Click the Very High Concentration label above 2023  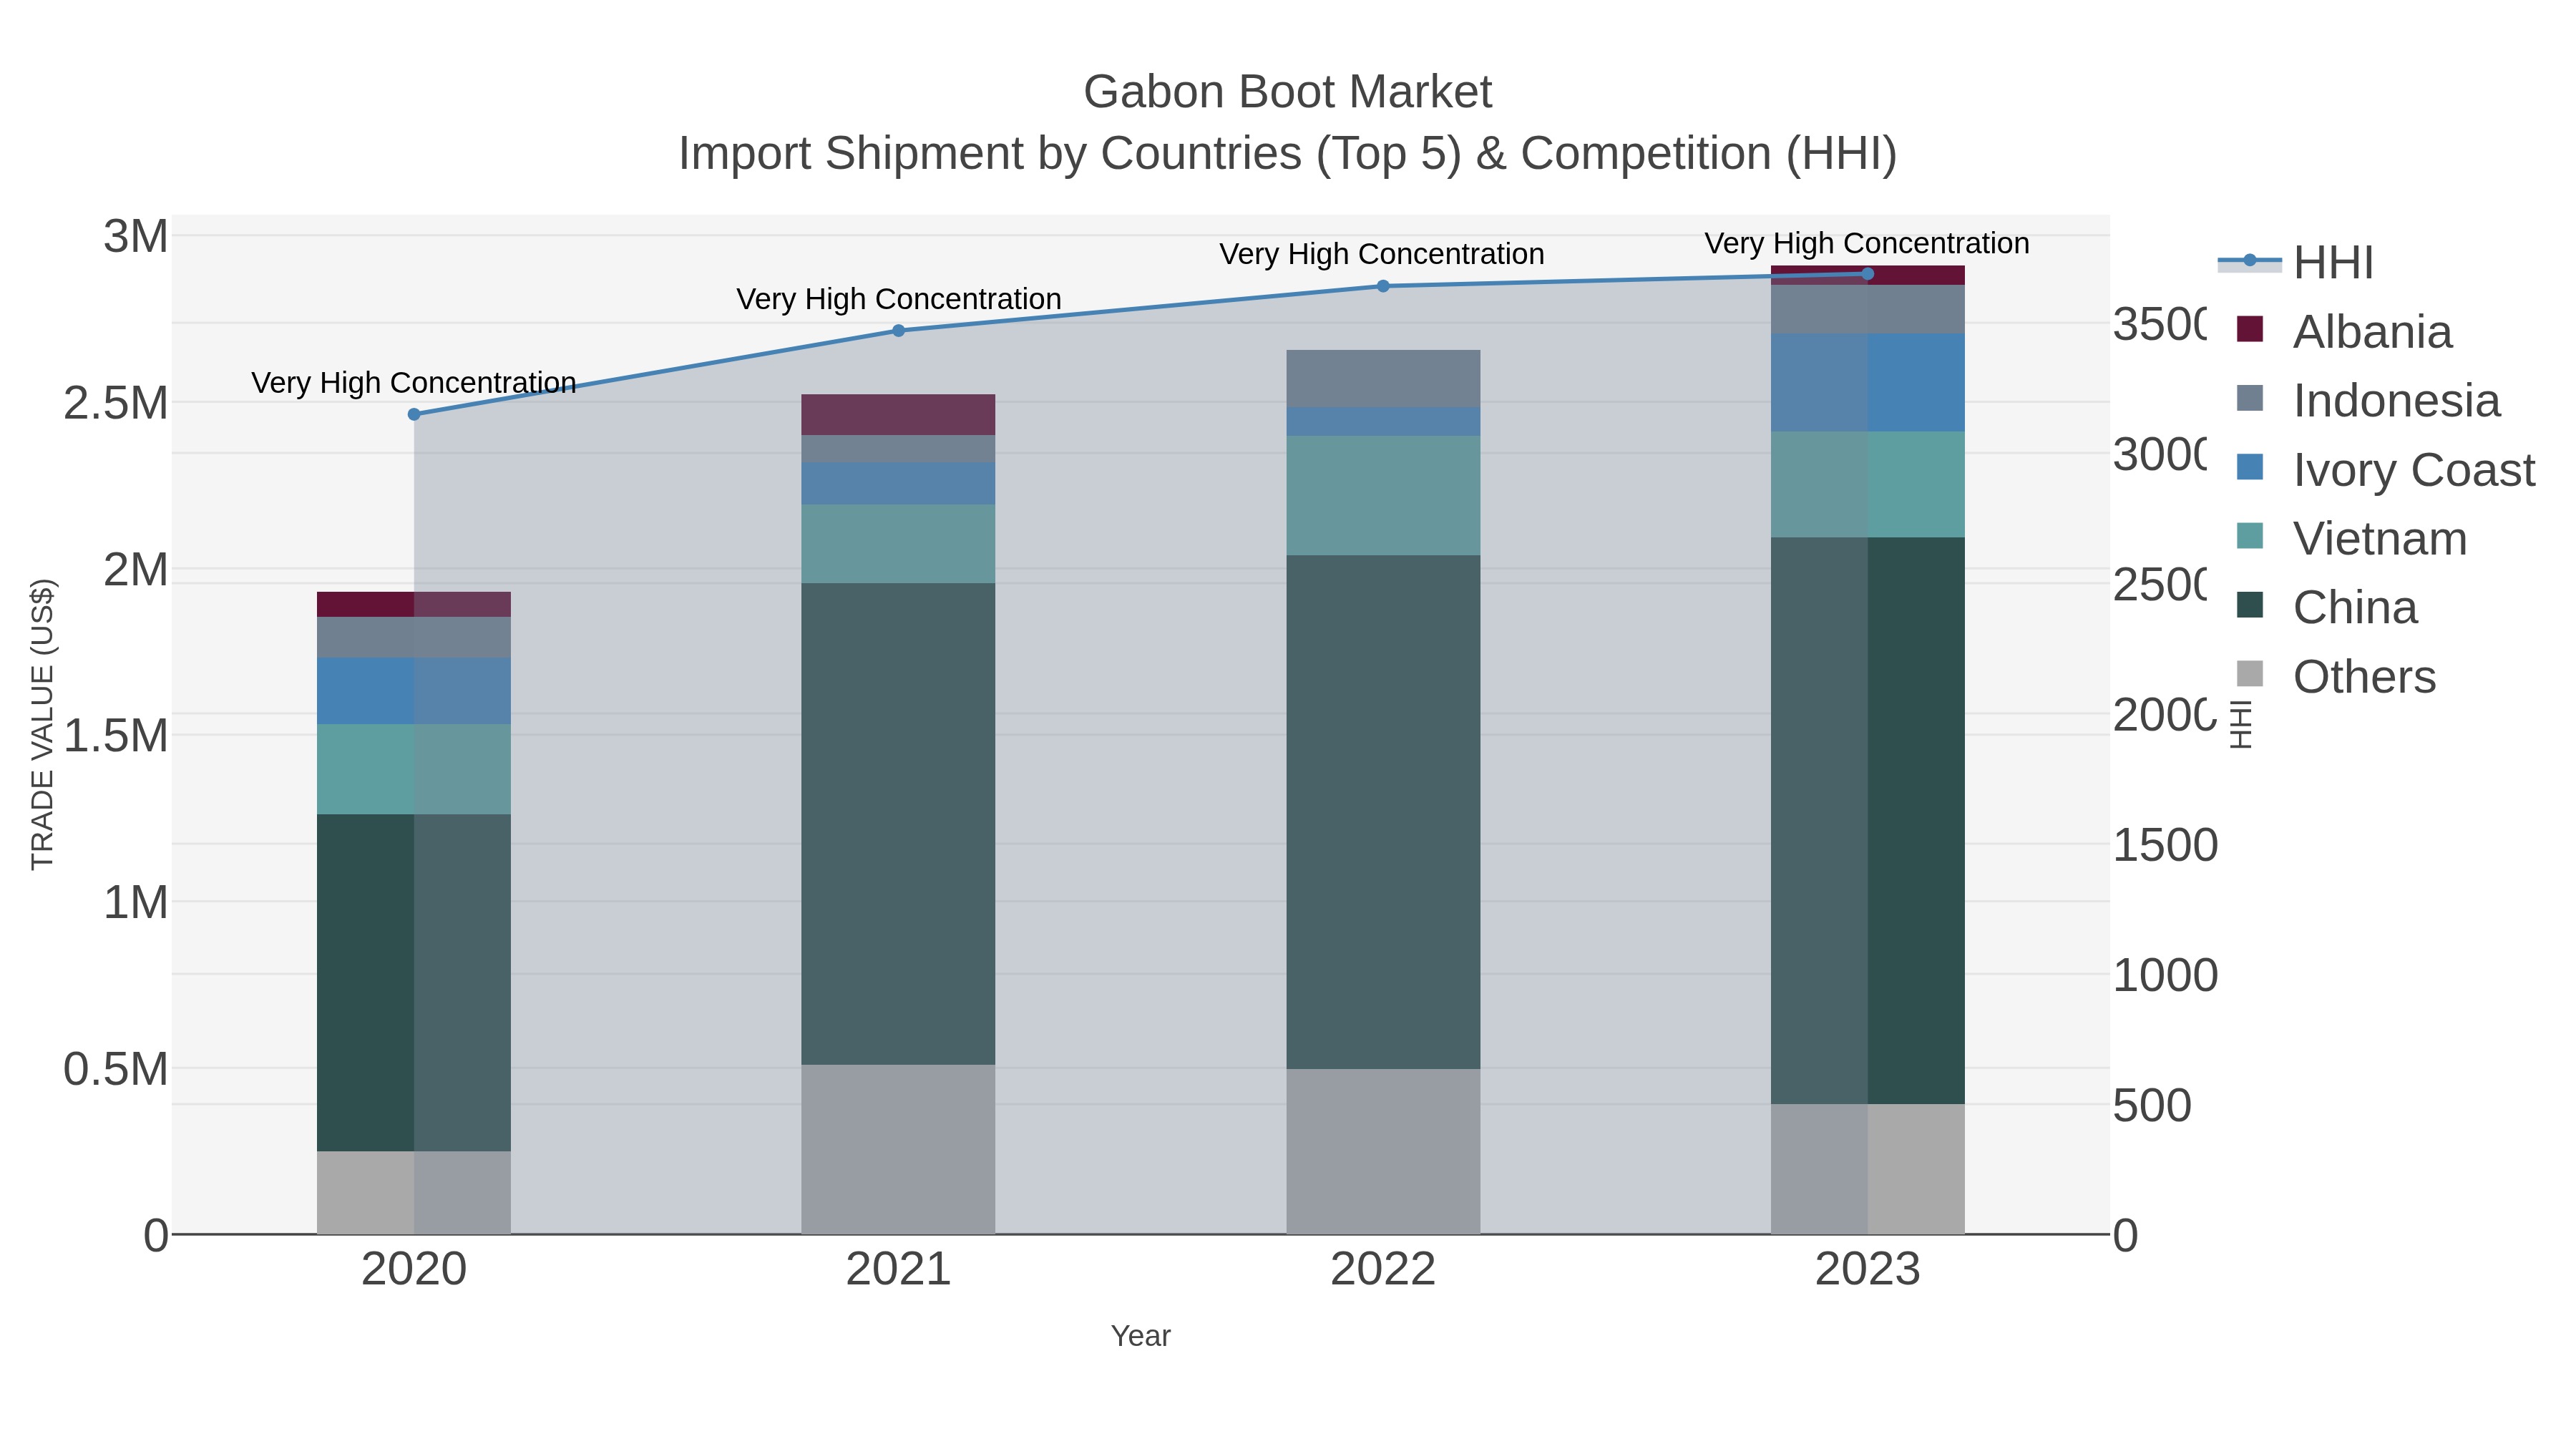pyautogui.click(x=1867, y=243)
